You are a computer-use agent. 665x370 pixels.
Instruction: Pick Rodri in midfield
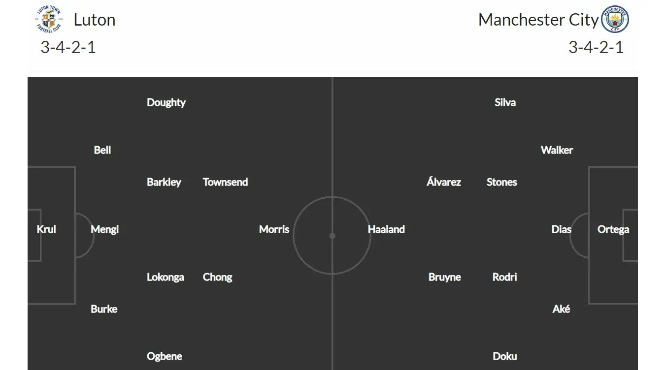[x=505, y=277]
